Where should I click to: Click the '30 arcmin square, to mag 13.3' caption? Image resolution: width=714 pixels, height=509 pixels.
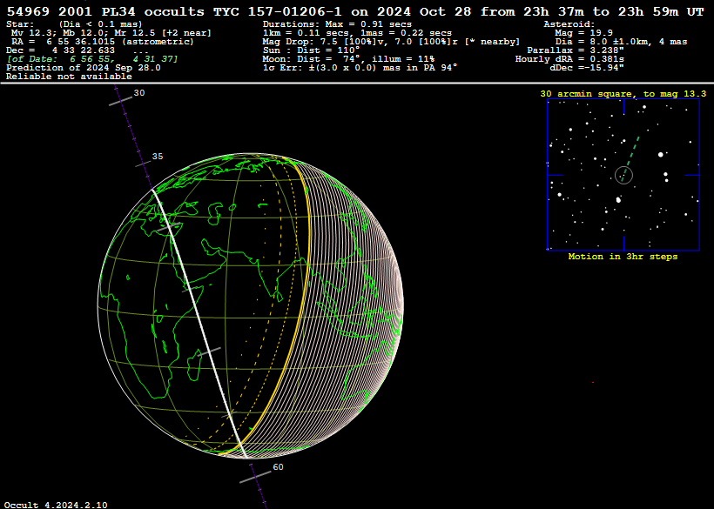pyautogui.click(x=623, y=94)
